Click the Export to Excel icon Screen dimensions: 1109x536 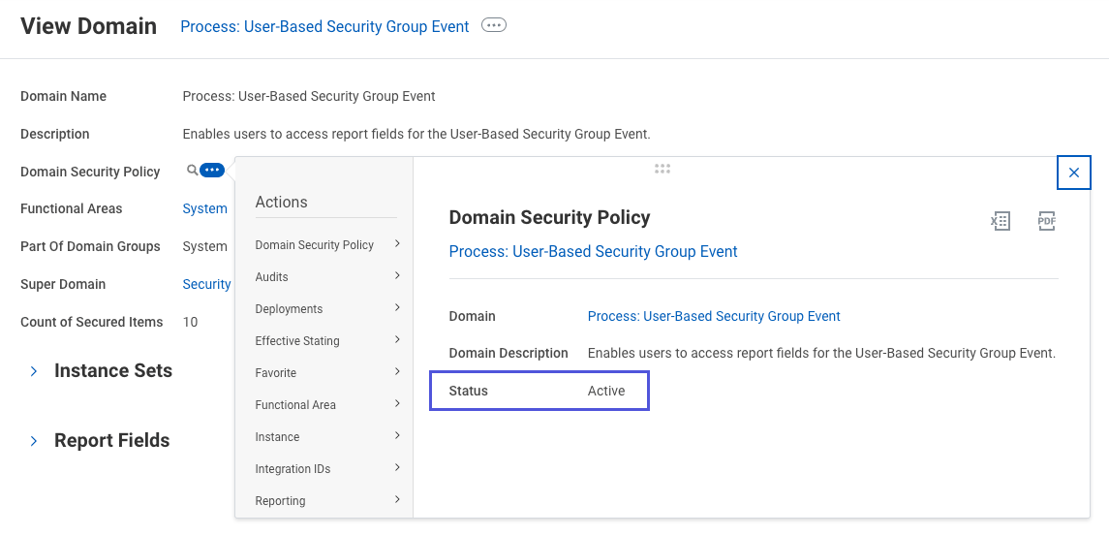point(1001,221)
